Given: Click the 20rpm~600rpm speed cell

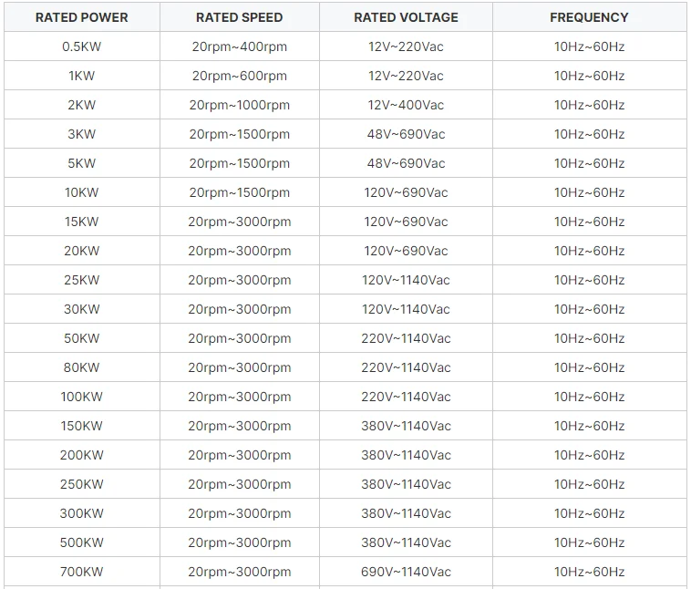Looking at the screenshot, I should [x=239, y=76].
